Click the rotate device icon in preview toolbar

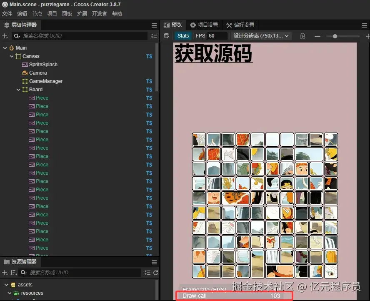pos(302,36)
